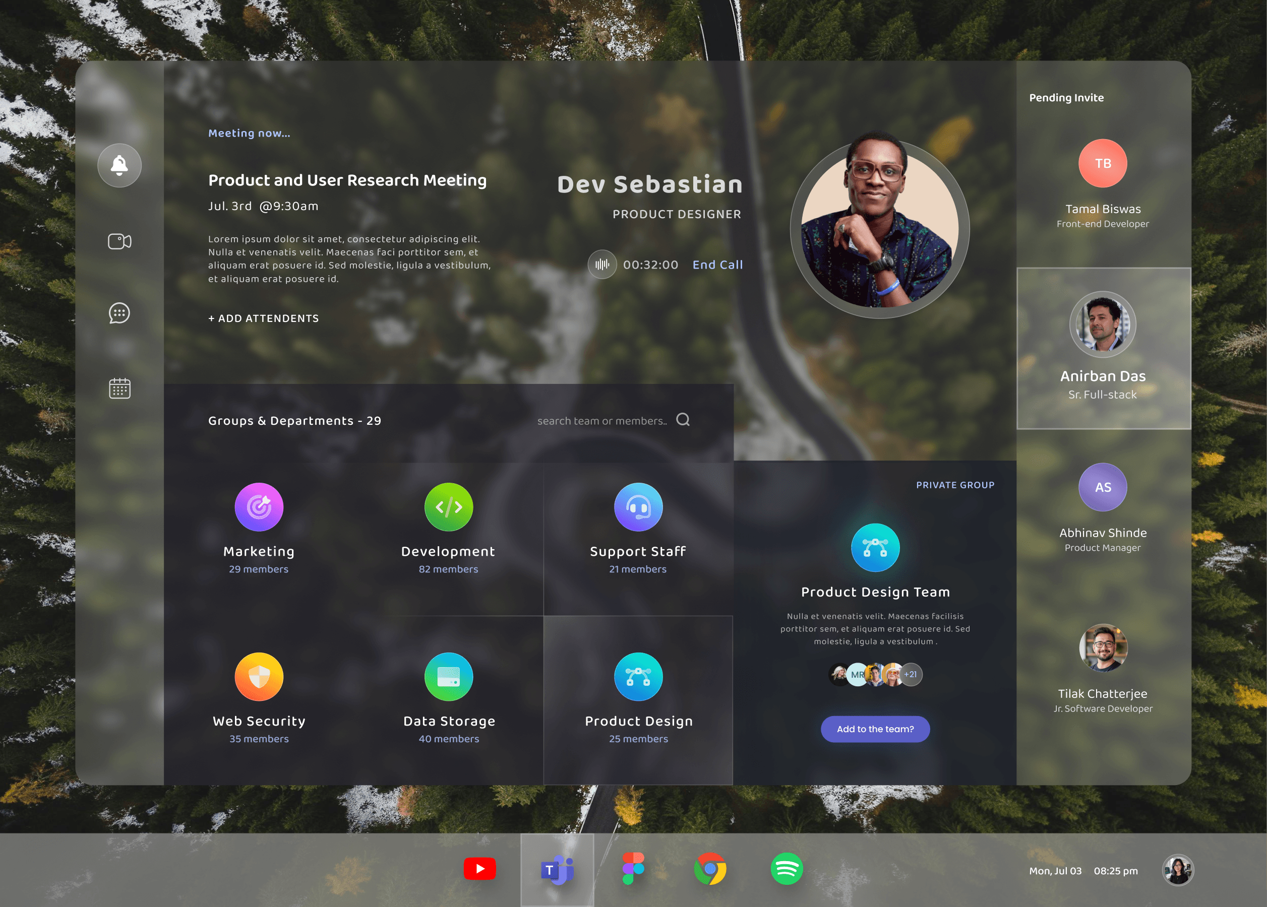
Task: Click the Mon, Jul 03 date in taskbar
Action: tap(1055, 871)
